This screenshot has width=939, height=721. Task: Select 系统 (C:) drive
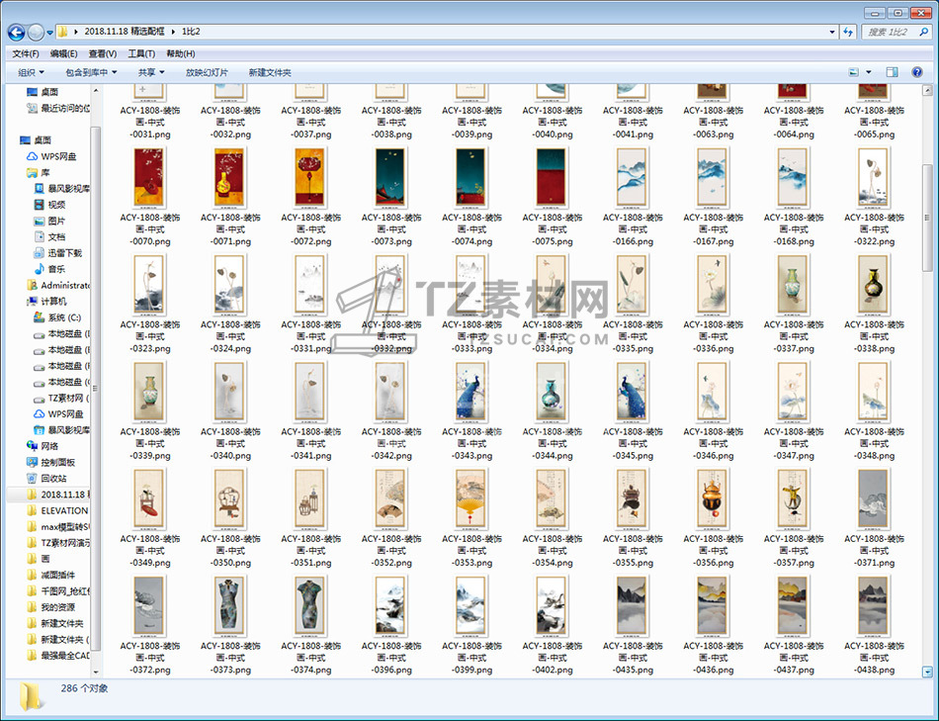(x=58, y=317)
